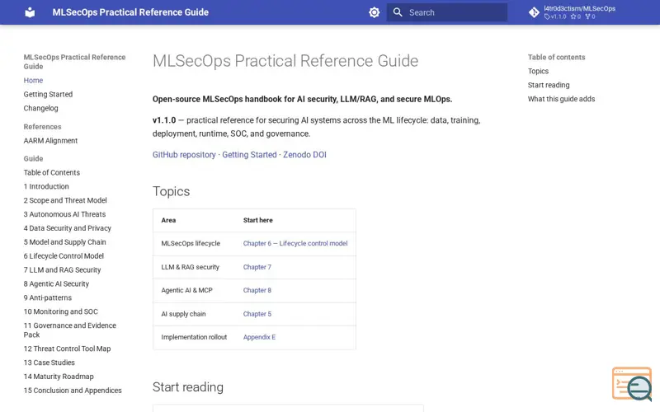Screen dimensions: 660x412
Task: Open chapter 1 Introduction
Action: pos(46,186)
